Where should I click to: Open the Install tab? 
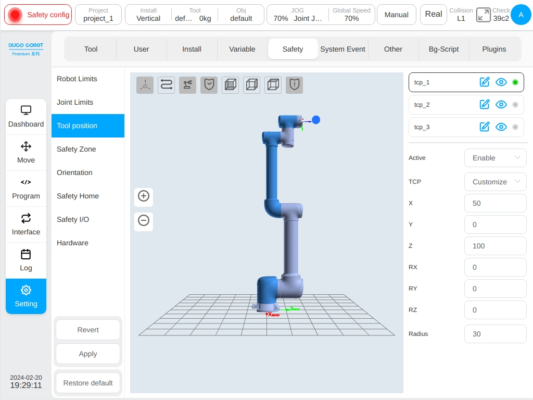(x=192, y=49)
